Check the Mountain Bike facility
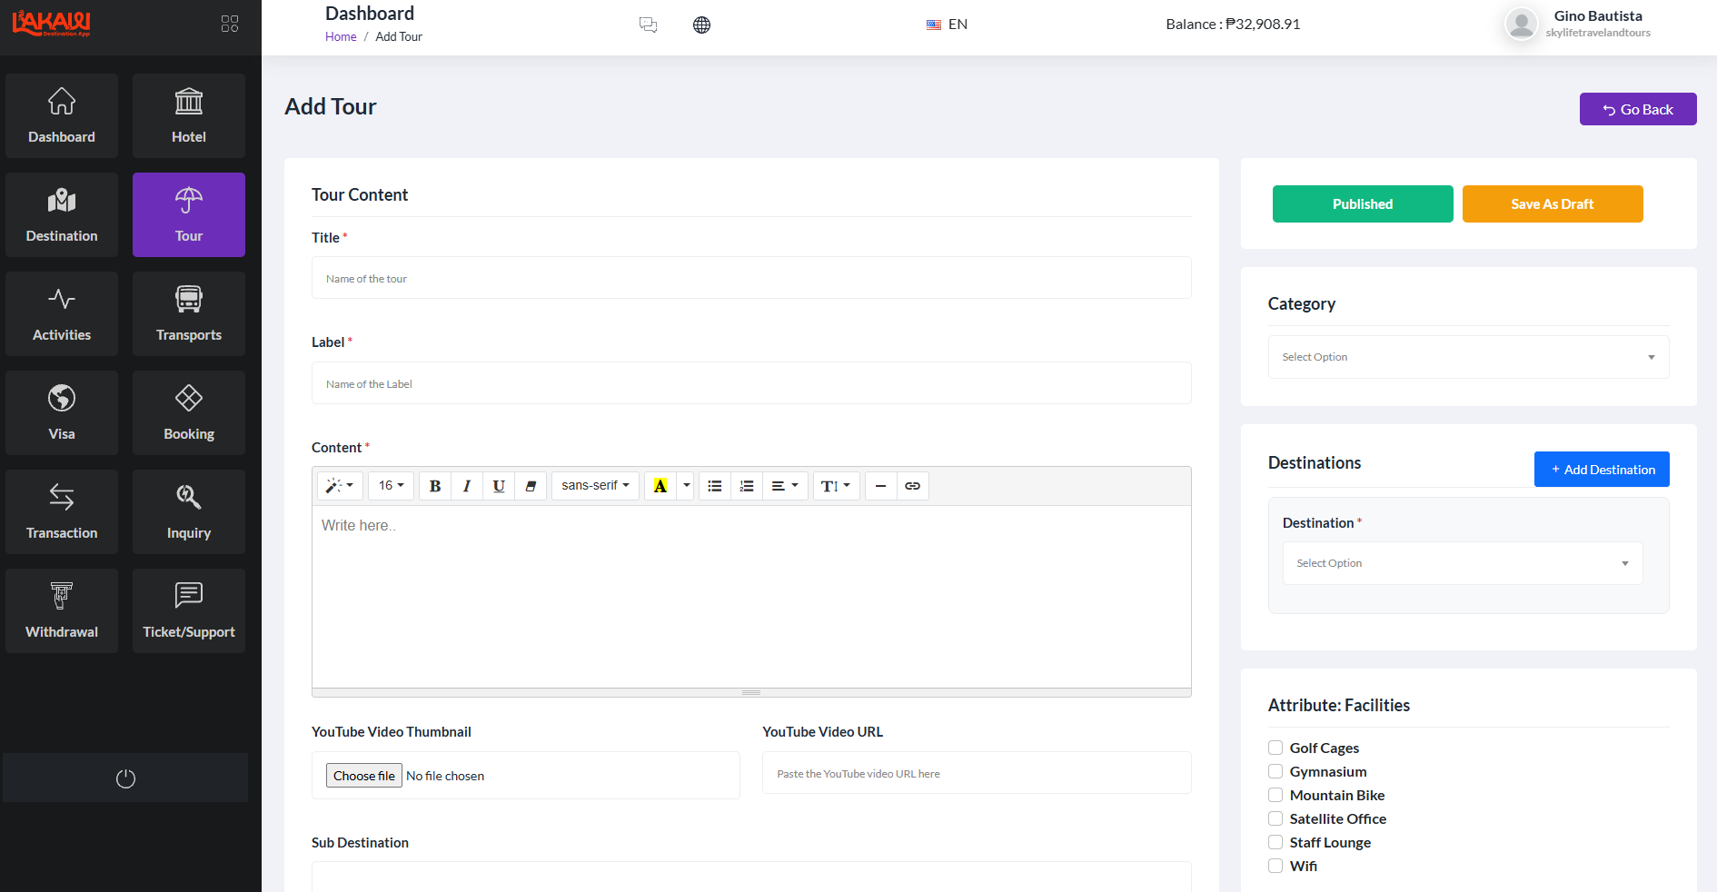The width and height of the screenshot is (1717, 892). coord(1275,795)
